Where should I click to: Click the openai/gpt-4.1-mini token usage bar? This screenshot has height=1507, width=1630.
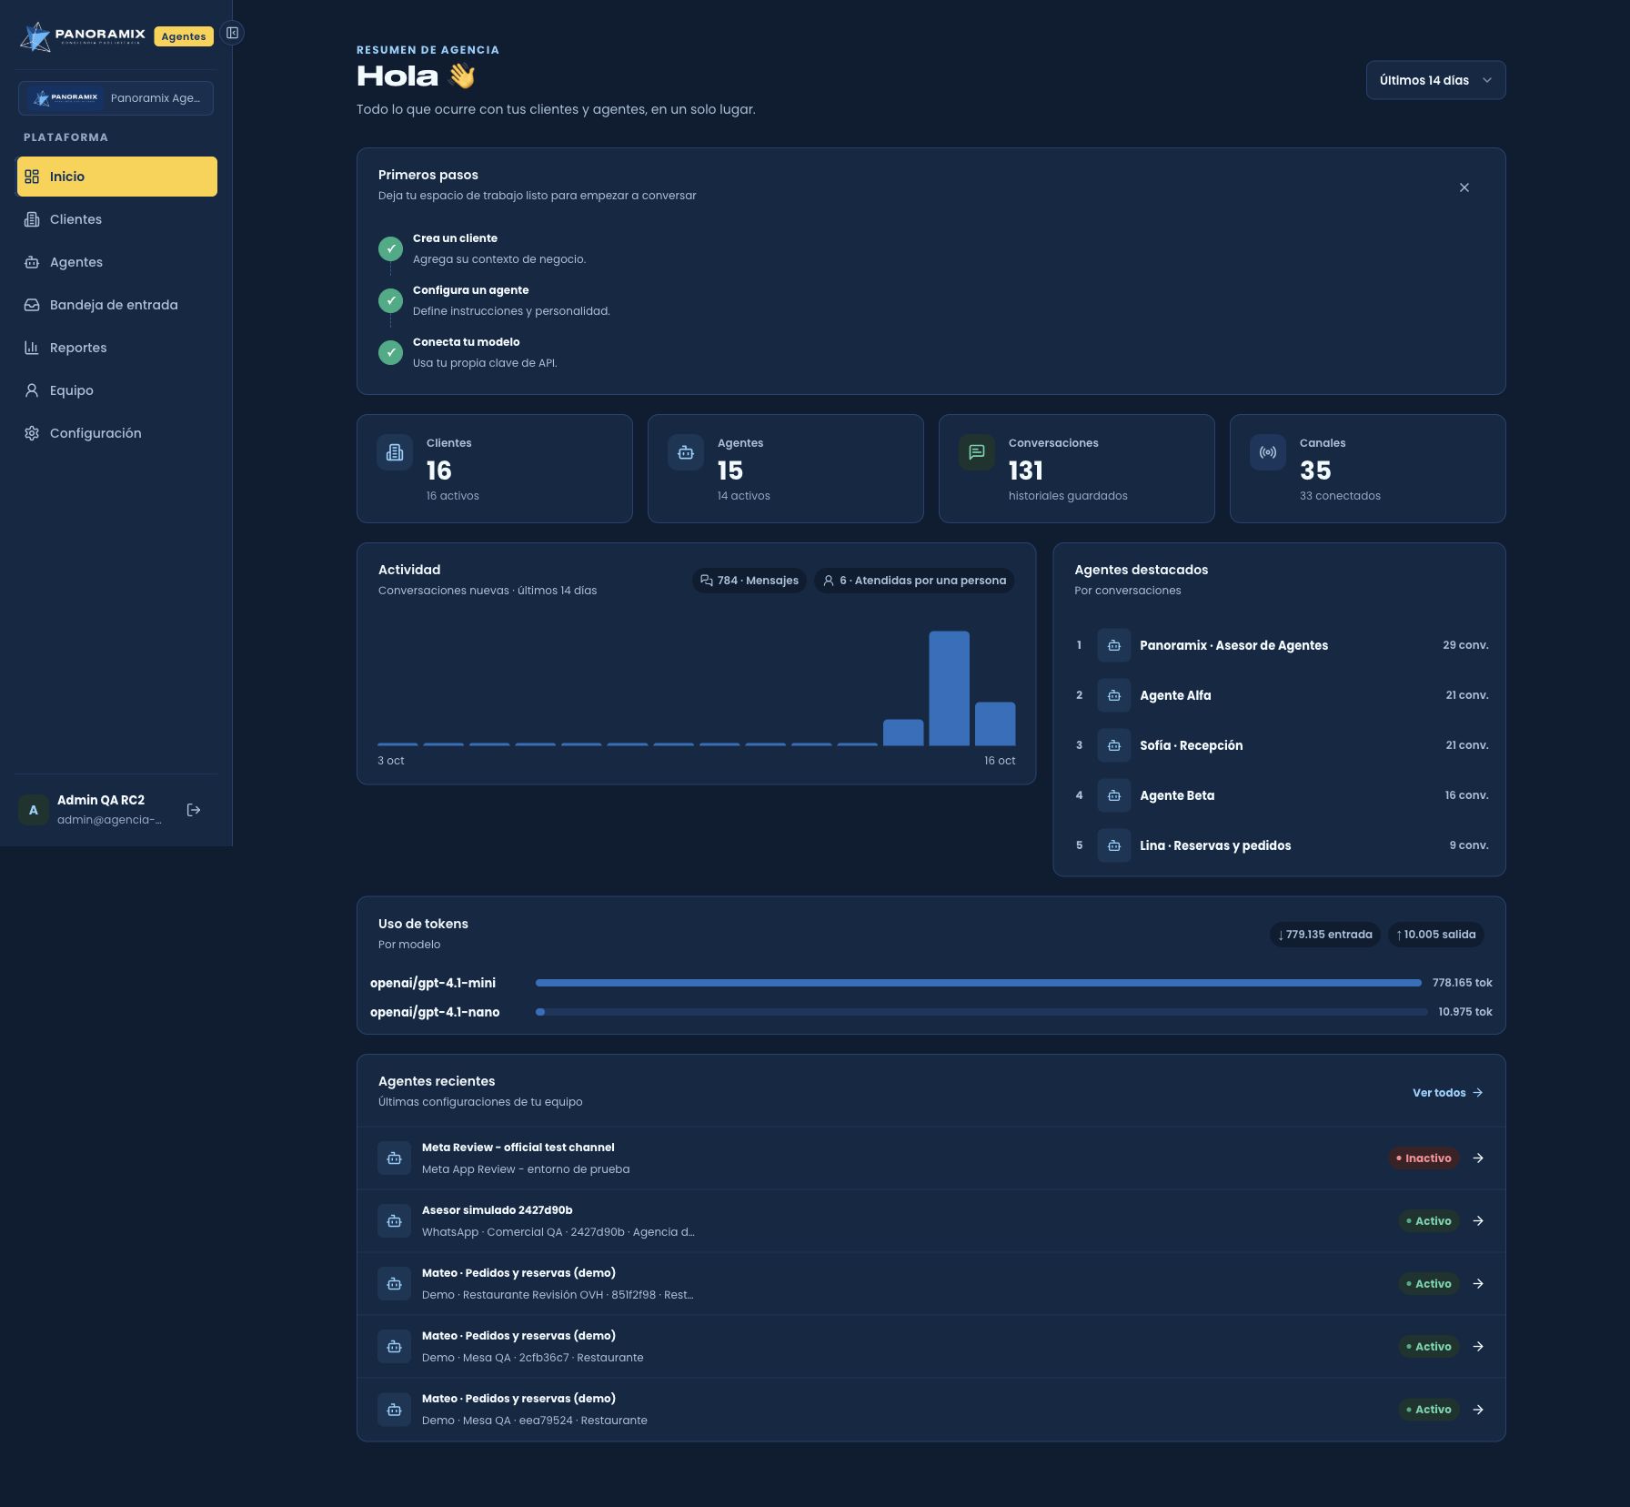pyautogui.click(x=979, y=983)
